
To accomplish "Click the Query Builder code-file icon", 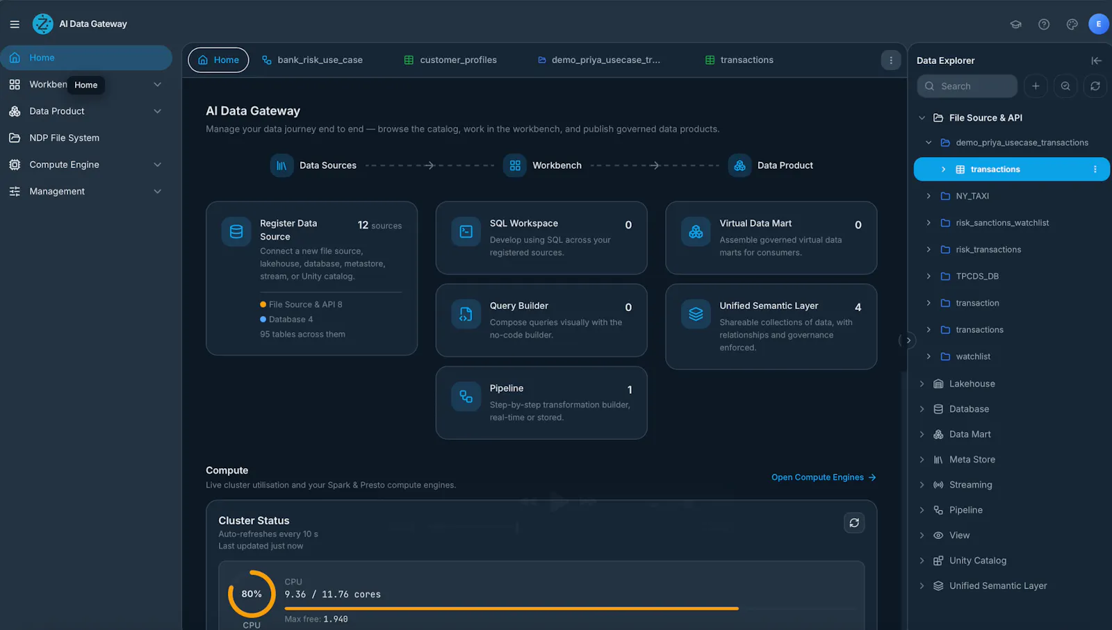I will click(x=466, y=315).
